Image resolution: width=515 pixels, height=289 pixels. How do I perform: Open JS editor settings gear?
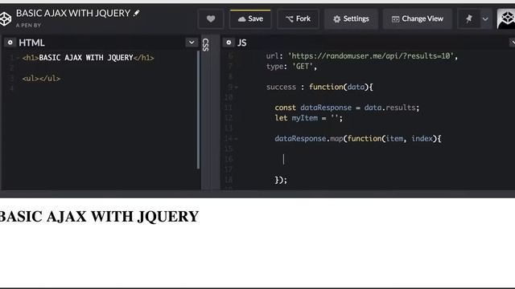229,43
